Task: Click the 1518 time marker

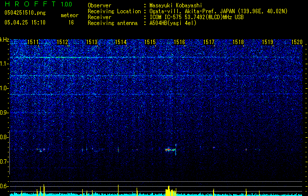Action: pos(238,42)
